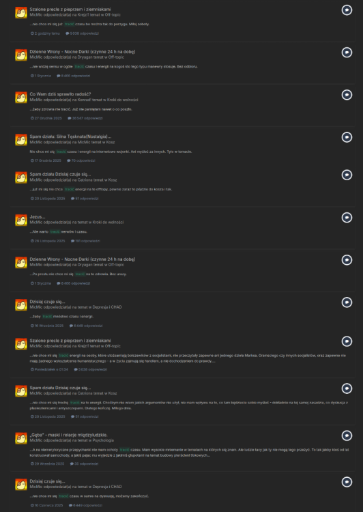Click comment icon for Szalone precle result from Poniedziałek

347,341
